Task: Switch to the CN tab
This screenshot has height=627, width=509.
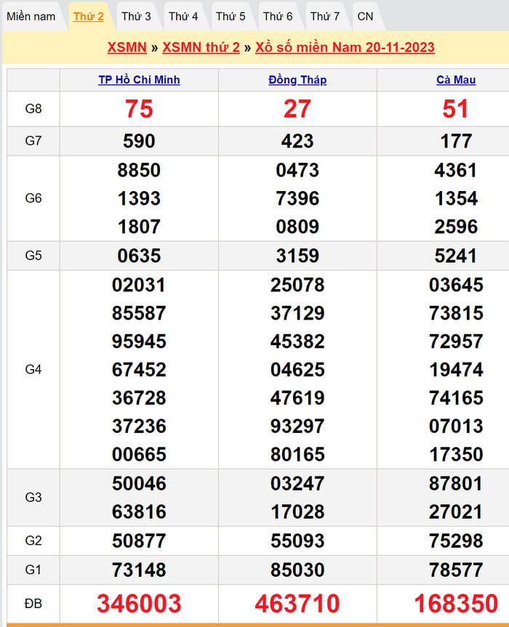Action: click(365, 16)
